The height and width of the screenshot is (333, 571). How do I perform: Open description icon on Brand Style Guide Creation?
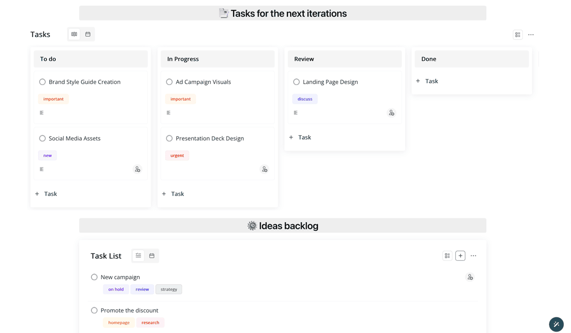click(x=42, y=113)
